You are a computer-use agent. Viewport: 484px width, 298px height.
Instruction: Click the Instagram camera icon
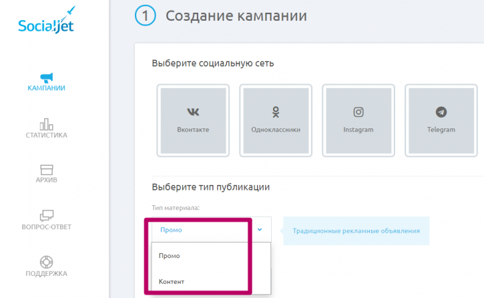click(358, 112)
